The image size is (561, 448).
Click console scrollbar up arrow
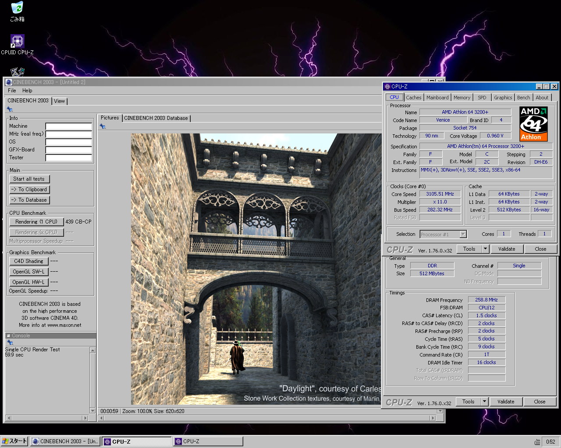pyautogui.click(x=92, y=350)
